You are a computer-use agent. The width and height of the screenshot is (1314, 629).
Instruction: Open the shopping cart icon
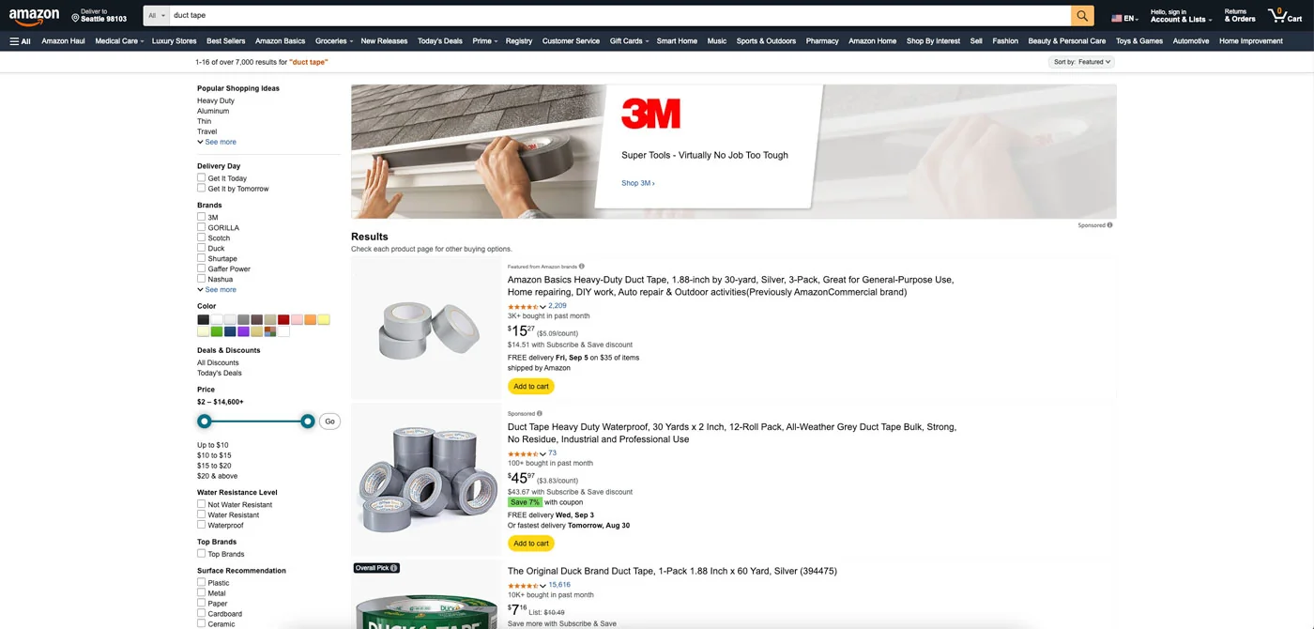pyautogui.click(x=1284, y=16)
